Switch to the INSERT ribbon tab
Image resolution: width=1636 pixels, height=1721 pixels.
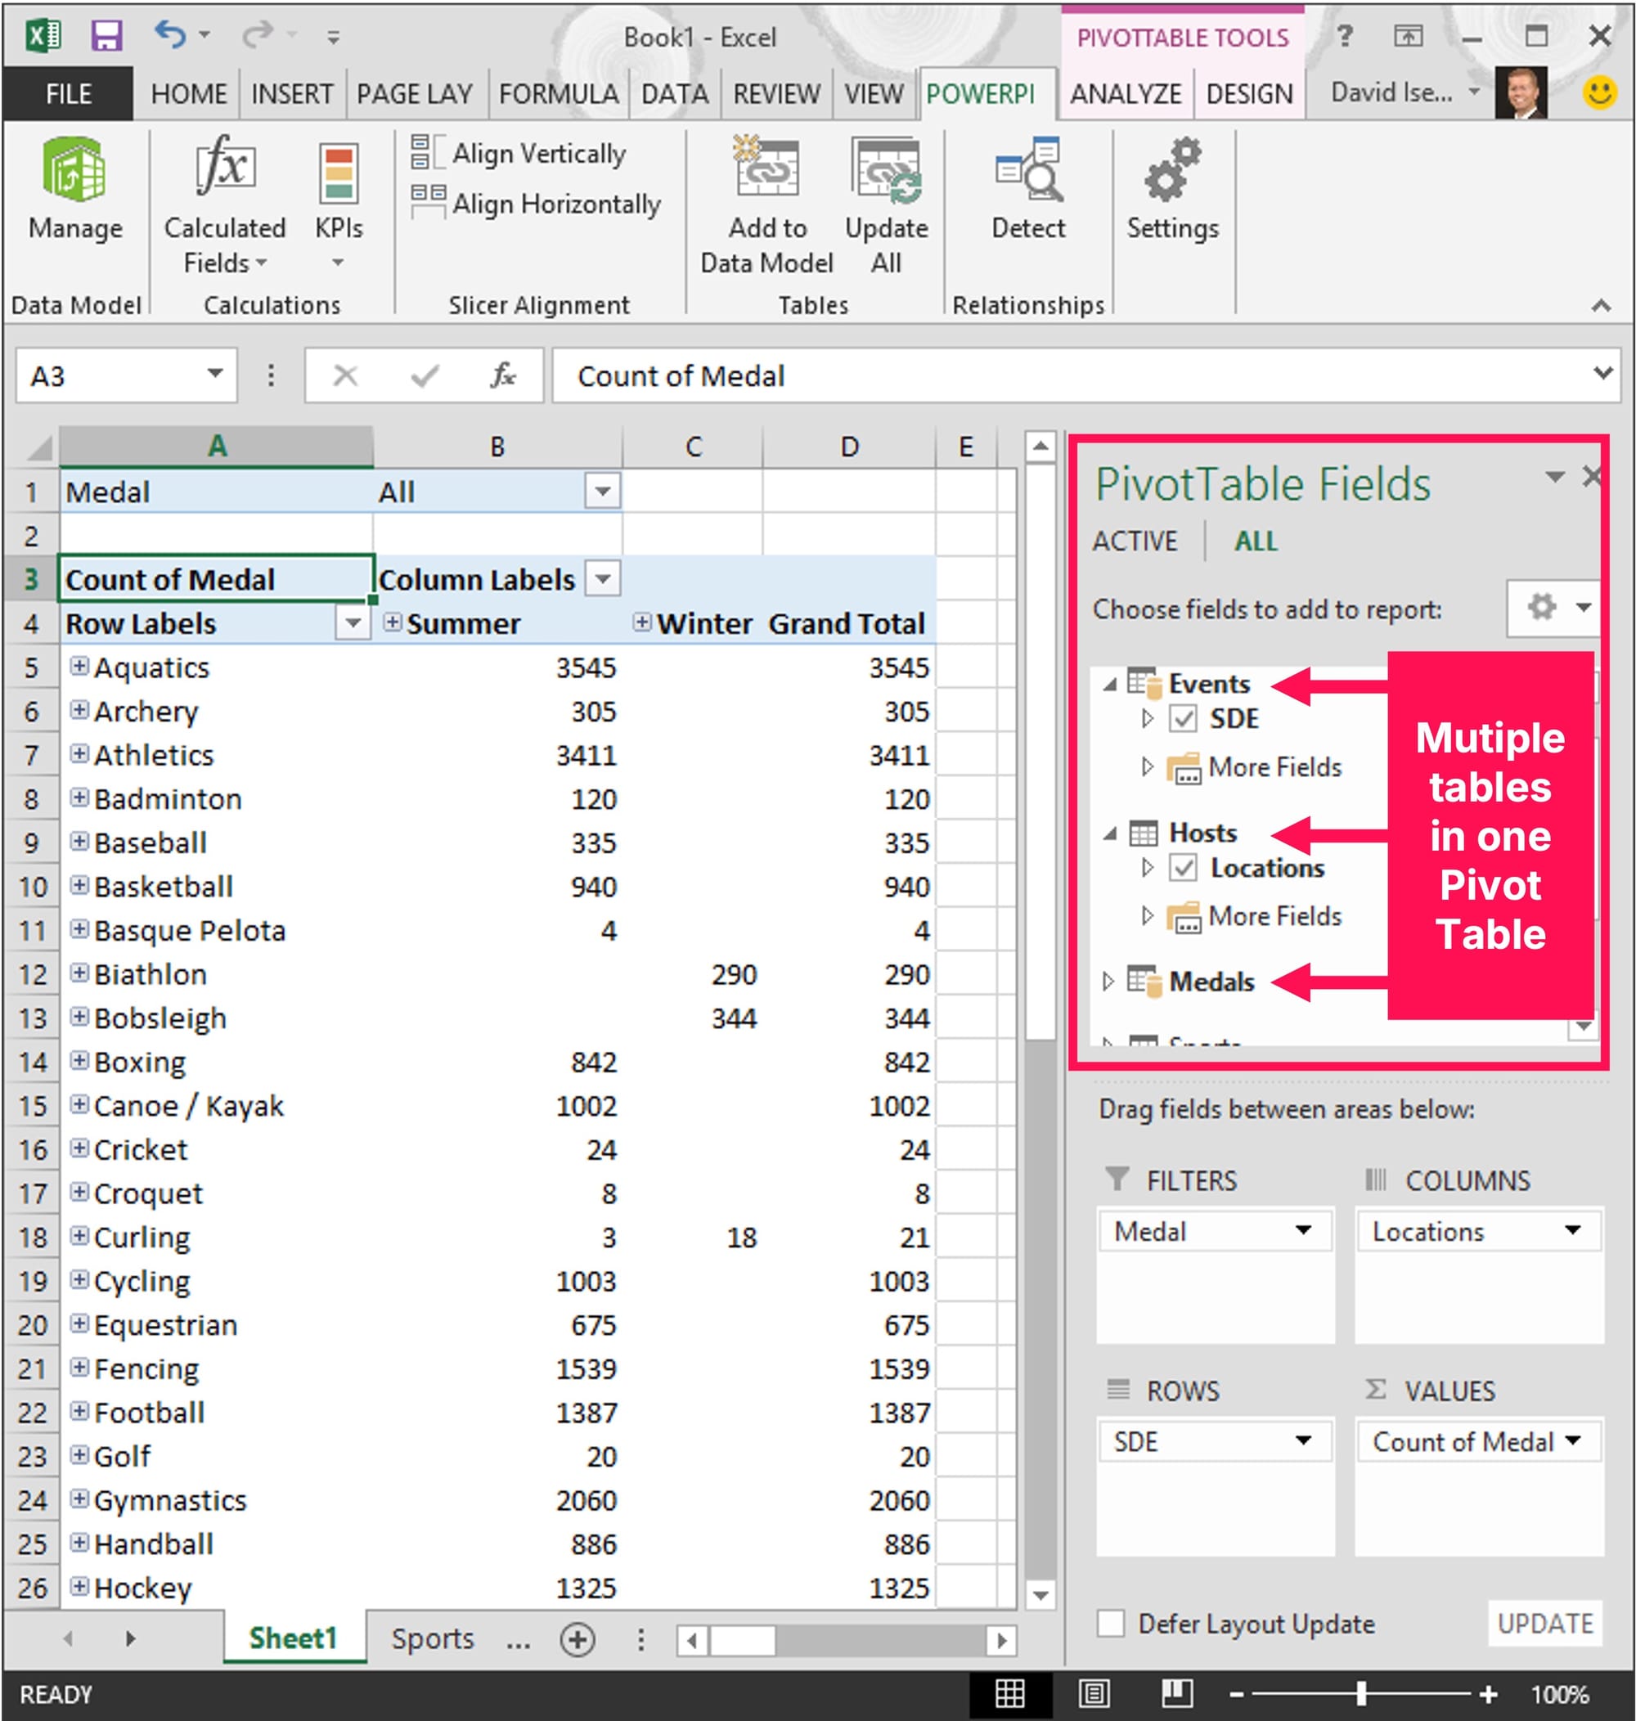coord(292,93)
